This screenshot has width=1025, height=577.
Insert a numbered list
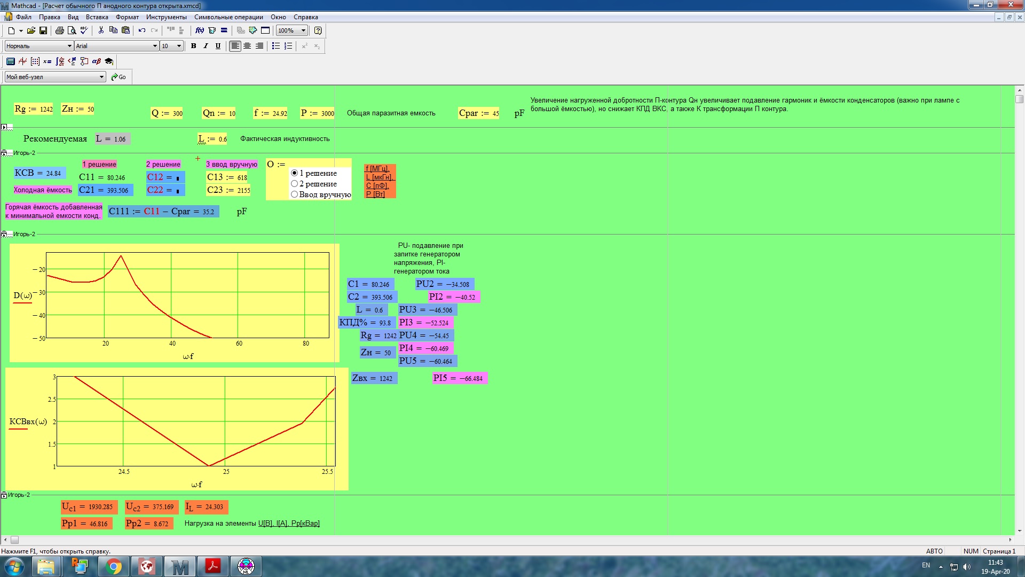[288, 46]
